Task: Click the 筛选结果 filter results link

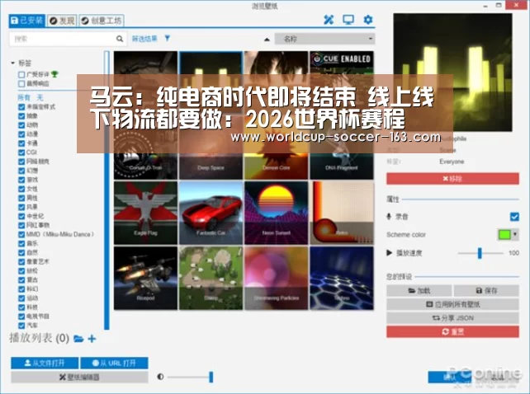Action: click(x=144, y=39)
